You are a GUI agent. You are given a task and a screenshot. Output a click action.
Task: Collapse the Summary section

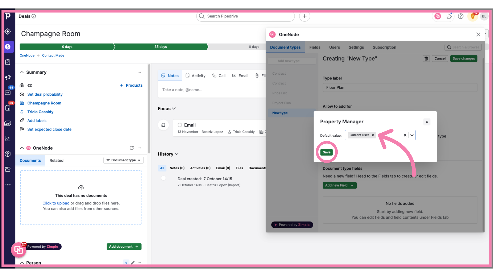pos(22,72)
